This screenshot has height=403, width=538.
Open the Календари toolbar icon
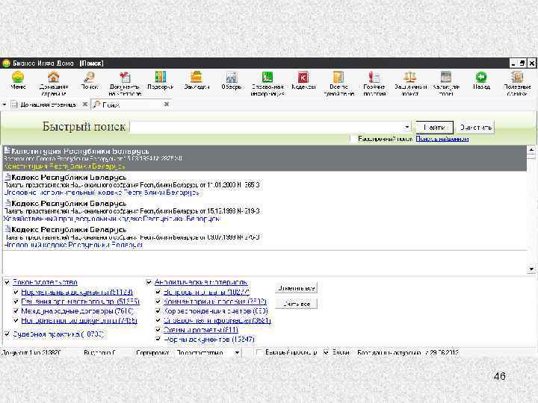pos(445,77)
